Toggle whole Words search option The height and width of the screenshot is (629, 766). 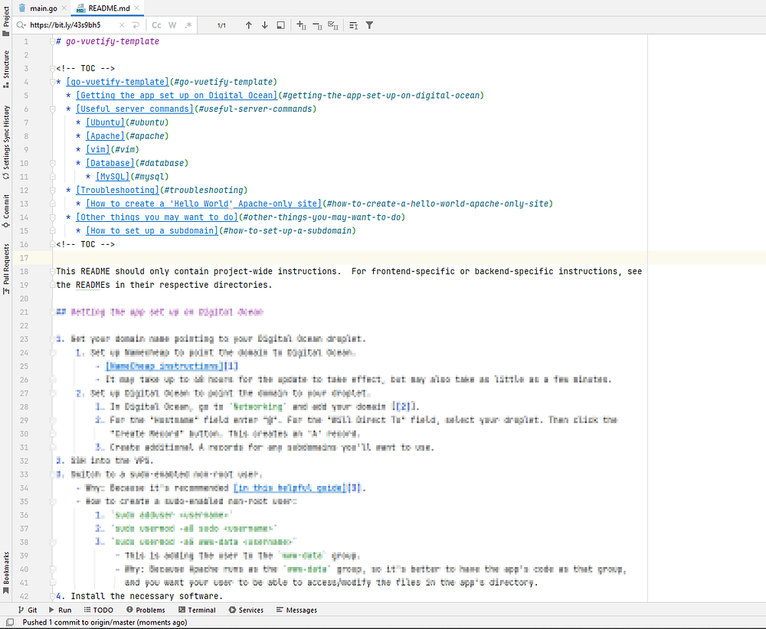click(172, 25)
